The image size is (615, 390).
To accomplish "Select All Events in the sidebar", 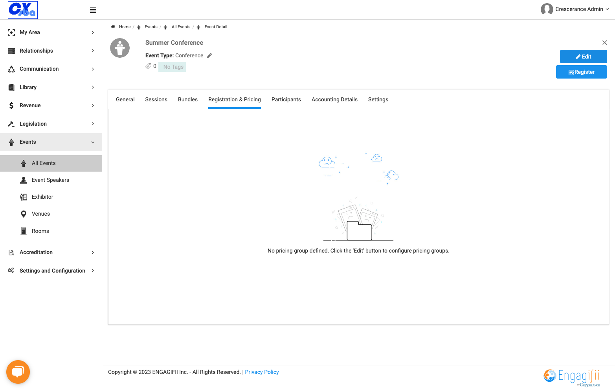I will tap(51, 163).
